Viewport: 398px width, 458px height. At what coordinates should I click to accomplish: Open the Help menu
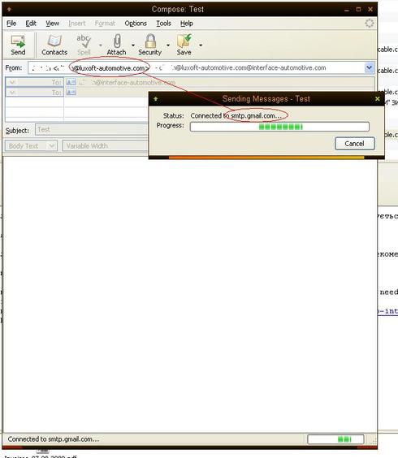tap(187, 24)
